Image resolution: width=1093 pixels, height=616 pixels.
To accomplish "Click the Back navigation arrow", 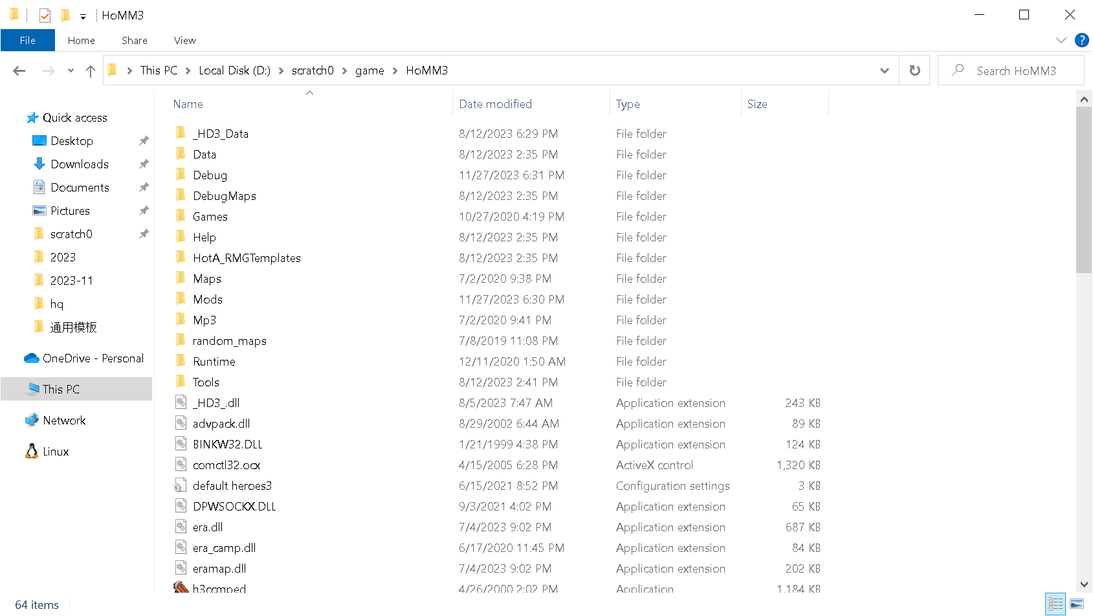I will (19, 71).
